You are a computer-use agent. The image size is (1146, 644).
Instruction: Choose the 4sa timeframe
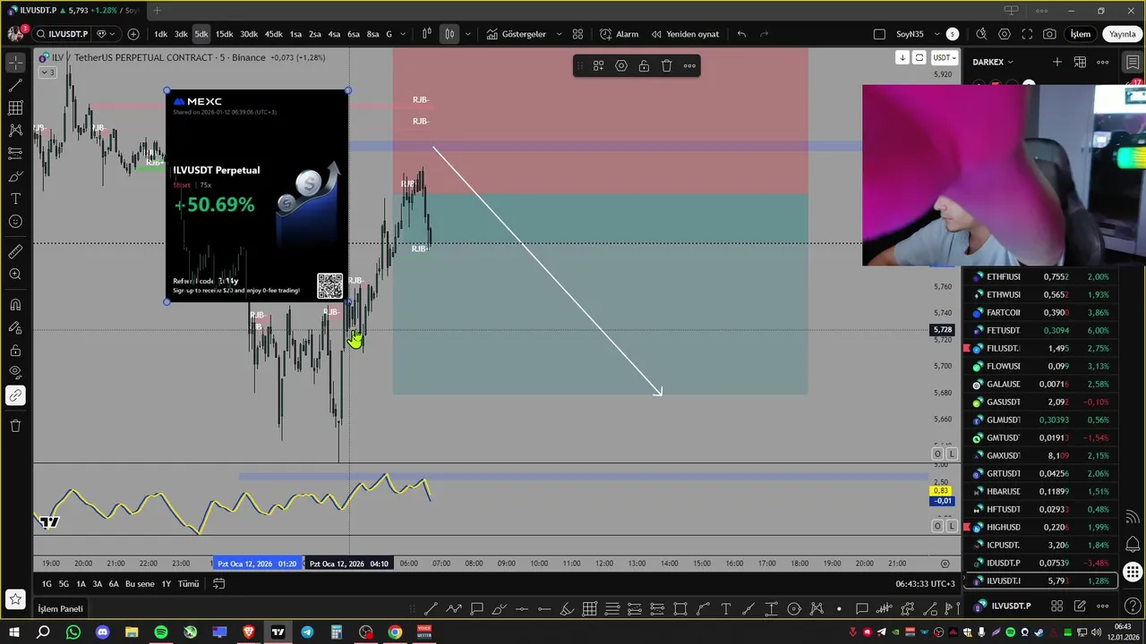tap(334, 34)
